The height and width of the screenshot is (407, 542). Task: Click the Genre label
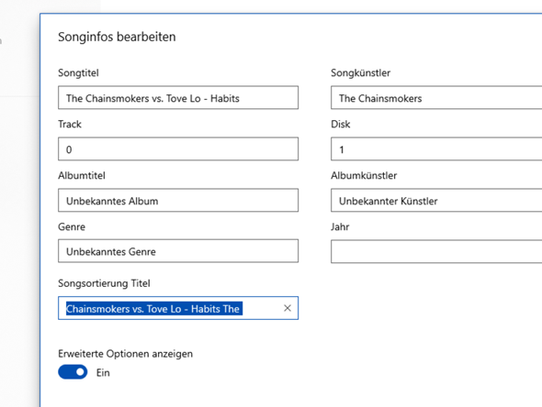72,227
